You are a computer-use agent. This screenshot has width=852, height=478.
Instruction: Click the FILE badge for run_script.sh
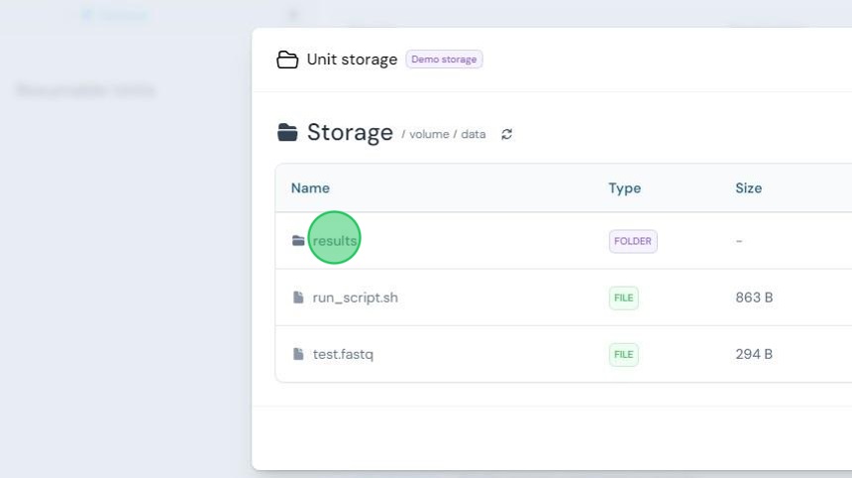624,298
